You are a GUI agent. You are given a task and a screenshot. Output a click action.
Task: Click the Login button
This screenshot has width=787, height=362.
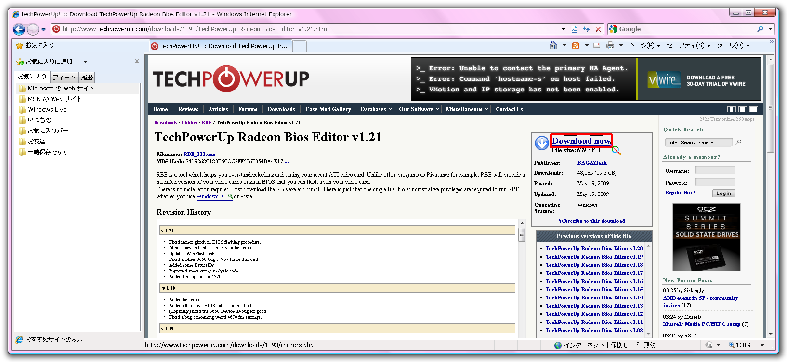click(723, 194)
